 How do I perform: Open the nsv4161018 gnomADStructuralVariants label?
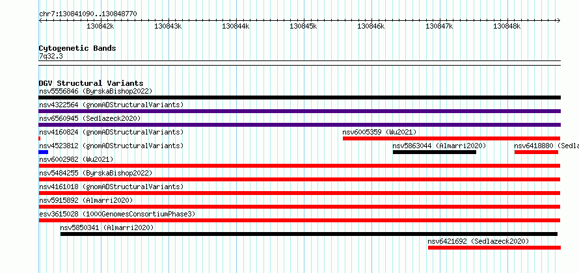111,187
